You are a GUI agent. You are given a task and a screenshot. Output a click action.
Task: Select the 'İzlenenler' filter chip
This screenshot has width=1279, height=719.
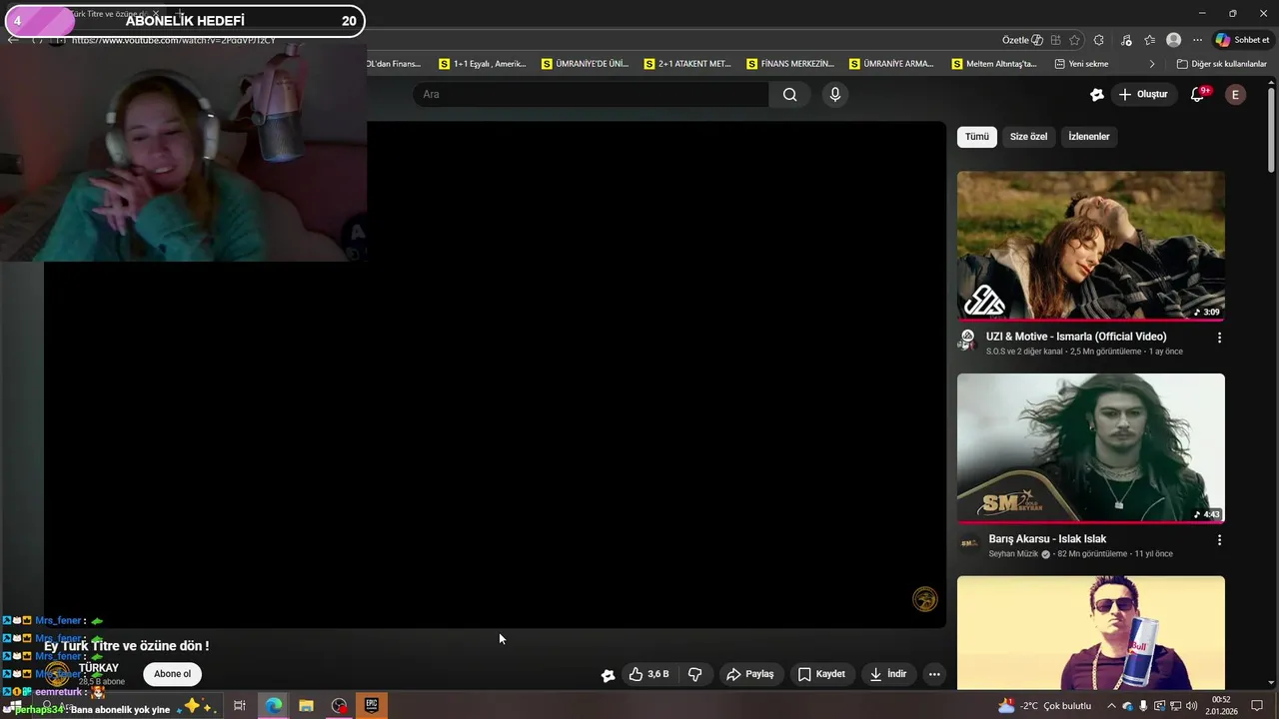1089,137
